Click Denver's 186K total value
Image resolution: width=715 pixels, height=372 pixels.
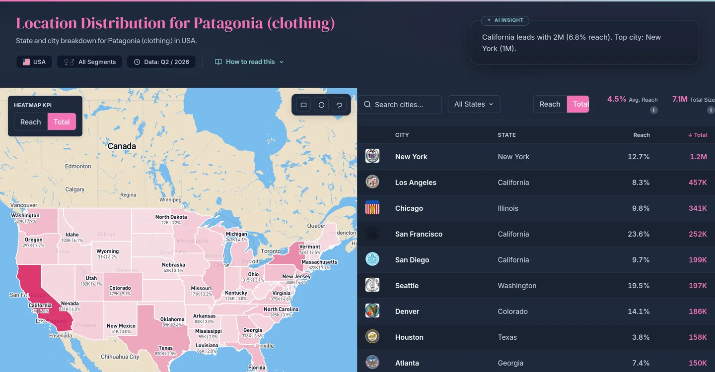pos(698,311)
